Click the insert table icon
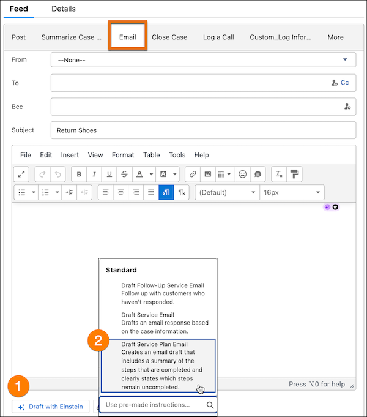Viewport: 367px width, 417px height. [221, 174]
